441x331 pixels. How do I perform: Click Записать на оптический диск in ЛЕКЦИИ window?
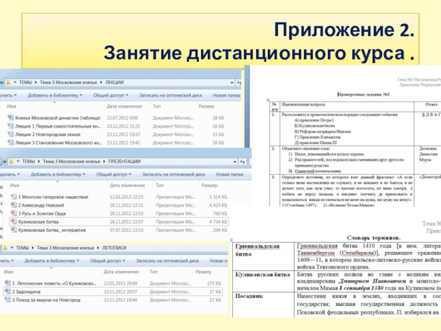click(x=170, y=95)
